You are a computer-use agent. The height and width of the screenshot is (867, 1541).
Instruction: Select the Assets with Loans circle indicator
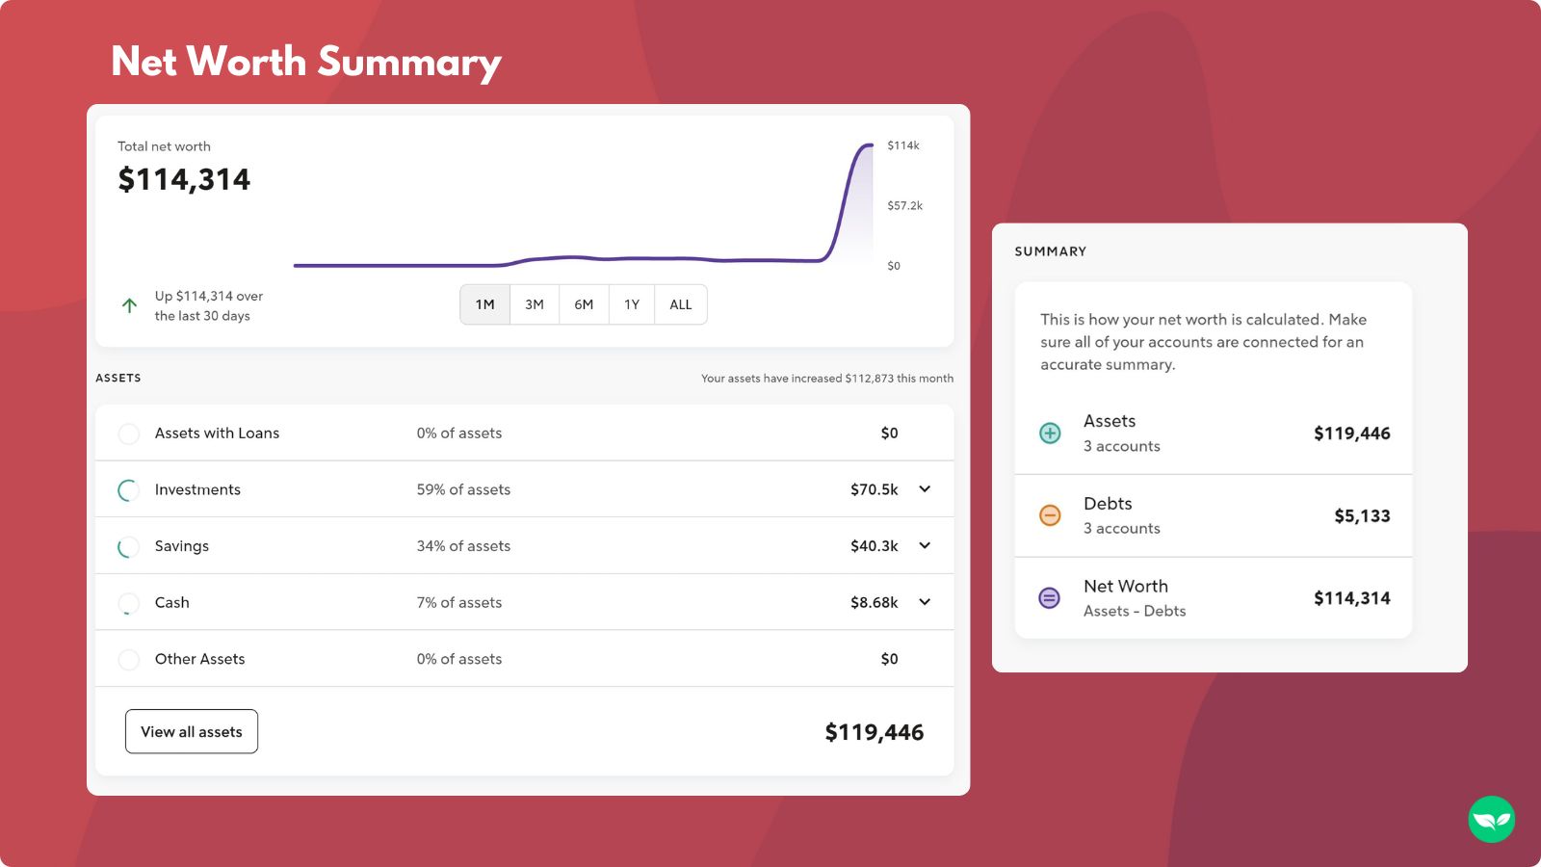pyautogui.click(x=128, y=433)
